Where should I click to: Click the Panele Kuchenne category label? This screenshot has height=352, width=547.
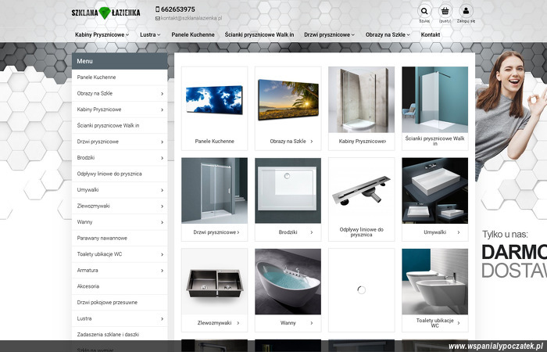point(215,141)
